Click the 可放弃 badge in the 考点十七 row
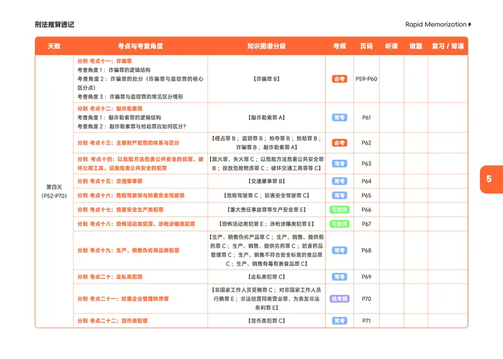503x359 pixels. pos(340,210)
